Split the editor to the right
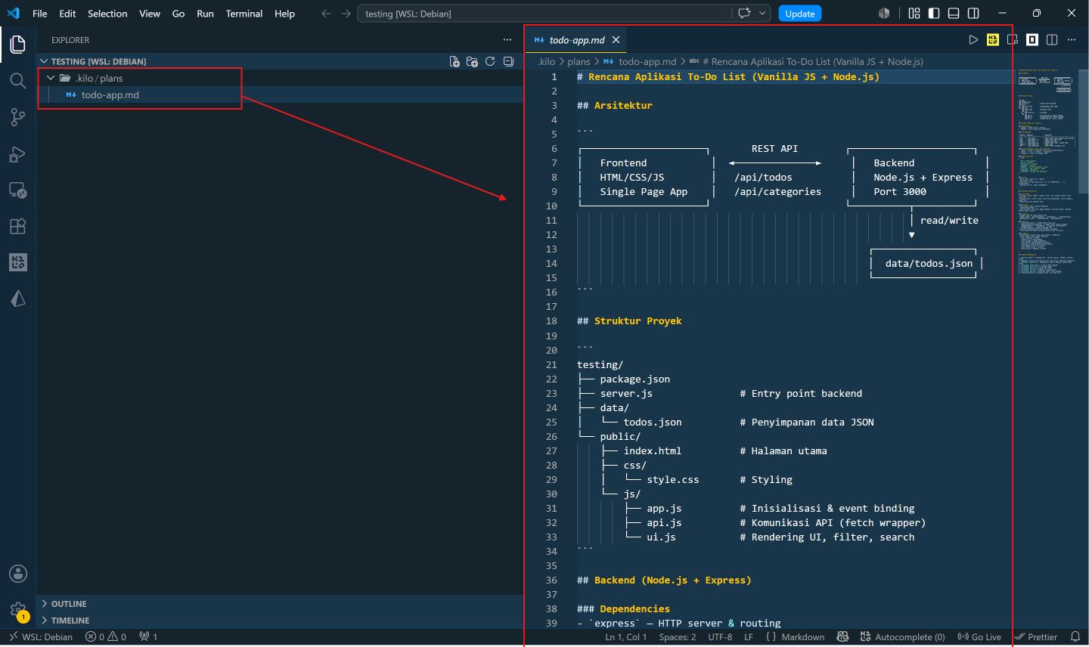The width and height of the screenshot is (1089, 647). (1052, 40)
